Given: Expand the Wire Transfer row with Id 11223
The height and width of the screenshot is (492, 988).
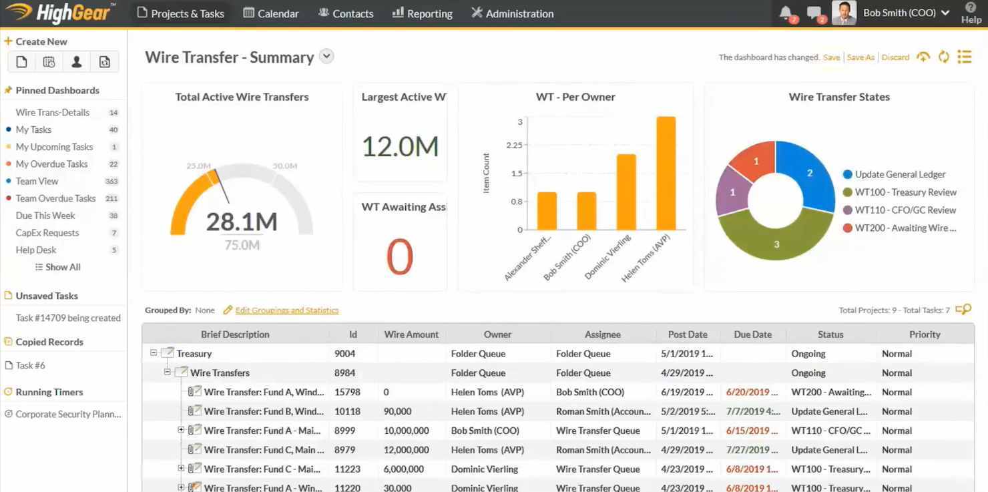Looking at the screenshot, I should (181, 469).
